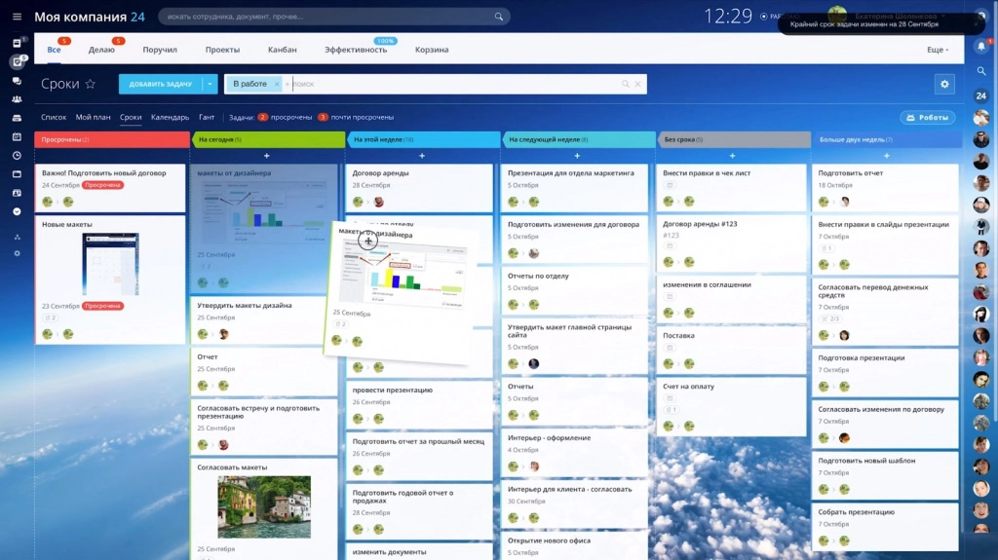This screenshot has height=560, width=998.
Task: Open the notifications bell in right panel
Action: pos(981,46)
